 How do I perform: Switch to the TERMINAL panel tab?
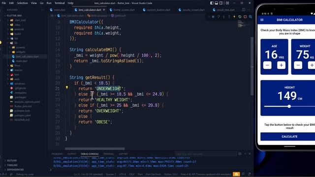[x=109, y=154]
